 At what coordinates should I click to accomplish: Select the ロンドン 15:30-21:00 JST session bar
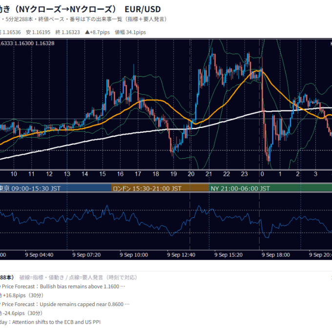(x=160, y=188)
